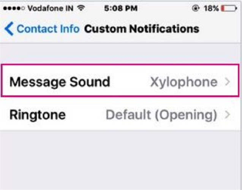Select the Xylophone sound value
This screenshot has height=190, width=242.
[184, 82]
